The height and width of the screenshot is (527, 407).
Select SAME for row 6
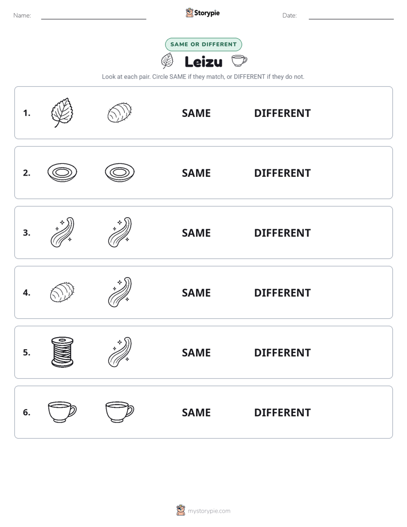[196, 412]
